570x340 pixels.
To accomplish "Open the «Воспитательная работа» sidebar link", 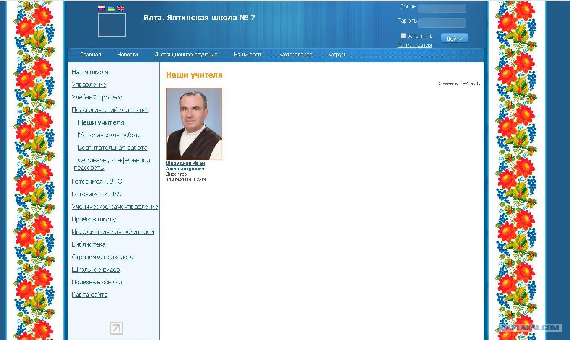I will point(113,148).
